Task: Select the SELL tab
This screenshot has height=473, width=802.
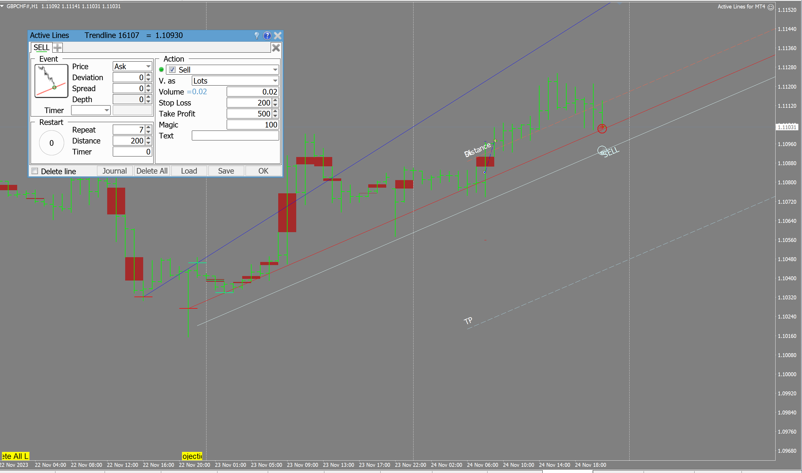Action: click(x=41, y=48)
